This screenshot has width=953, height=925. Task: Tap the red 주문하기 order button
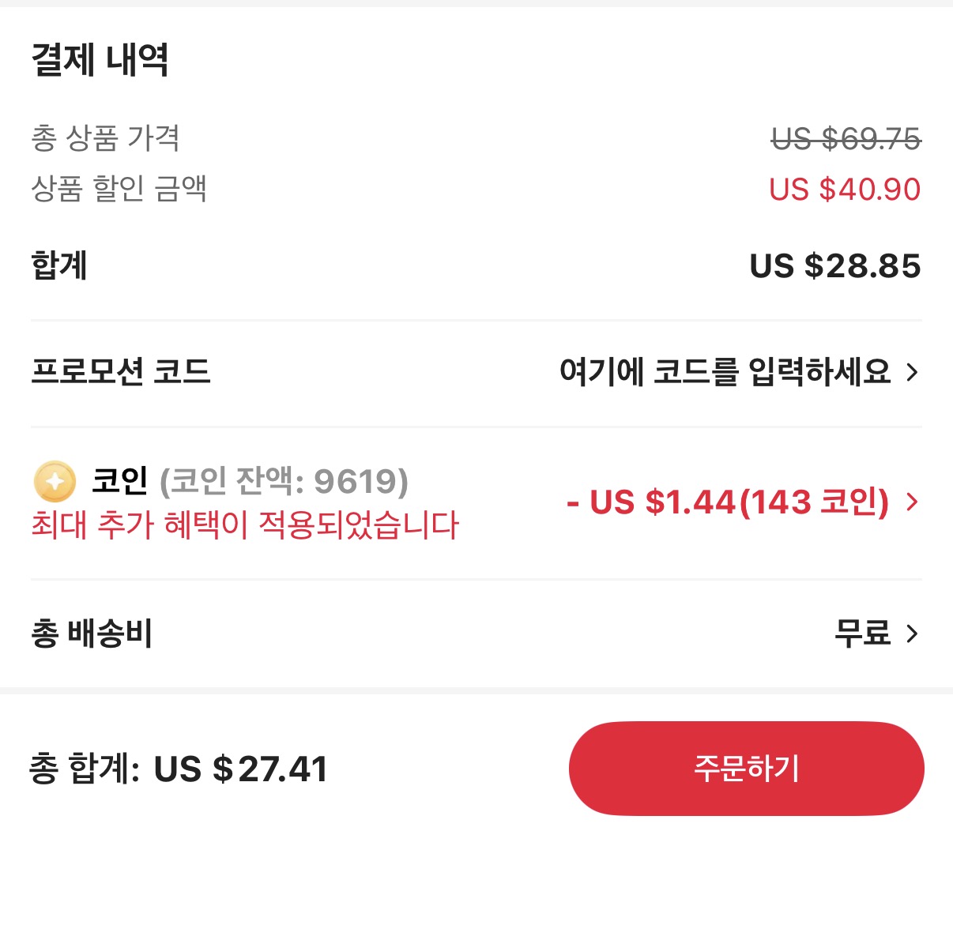click(x=746, y=768)
